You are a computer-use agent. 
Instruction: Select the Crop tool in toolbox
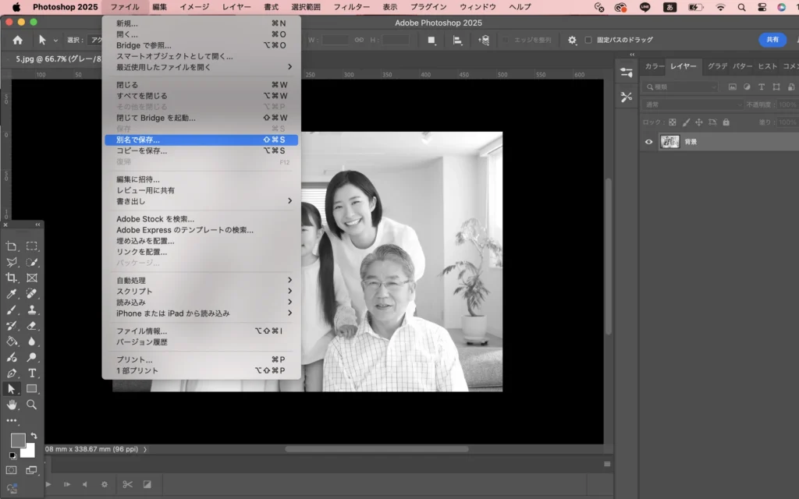click(12, 278)
